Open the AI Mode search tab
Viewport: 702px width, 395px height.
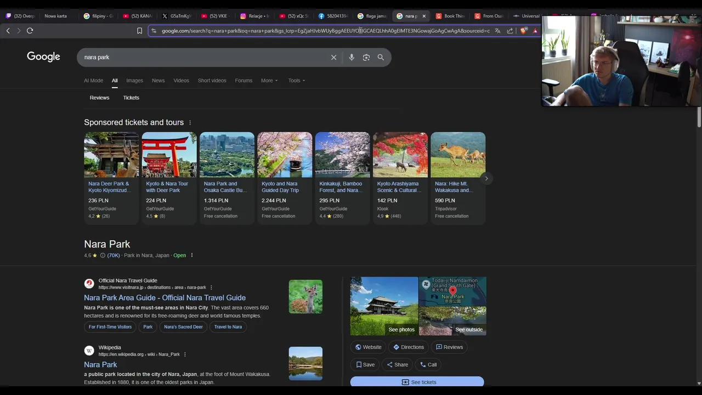click(x=93, y=81)
